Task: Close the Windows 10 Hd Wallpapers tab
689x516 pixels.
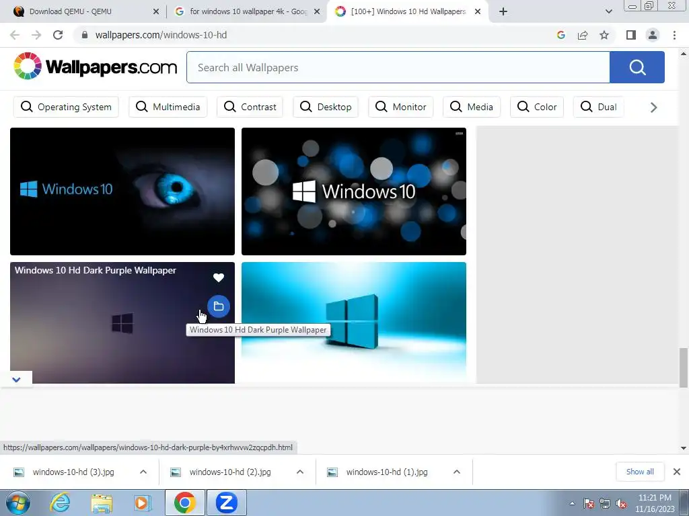Action: 478,11
